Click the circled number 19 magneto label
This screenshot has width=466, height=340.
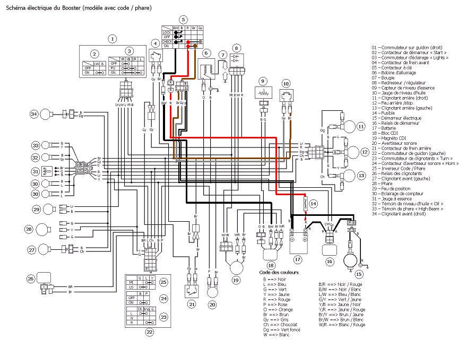[x=236, y=280]
